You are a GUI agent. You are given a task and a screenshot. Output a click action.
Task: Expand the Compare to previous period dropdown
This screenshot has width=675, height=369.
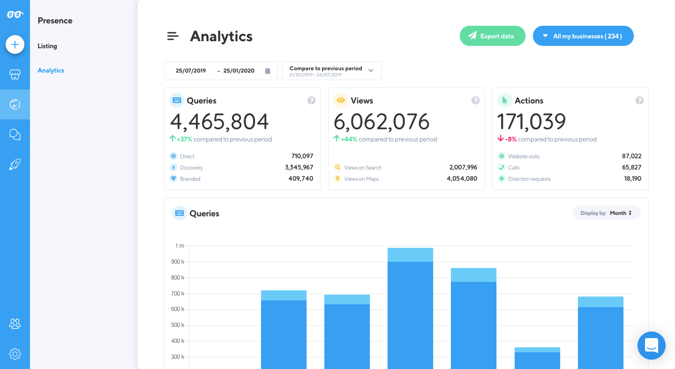pos(331,71)
